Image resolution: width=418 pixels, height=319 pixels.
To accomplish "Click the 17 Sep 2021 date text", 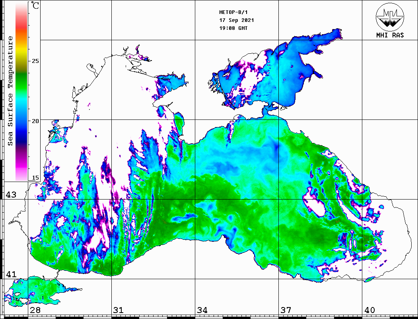I will pyautogui.click(x=237, y=20).
